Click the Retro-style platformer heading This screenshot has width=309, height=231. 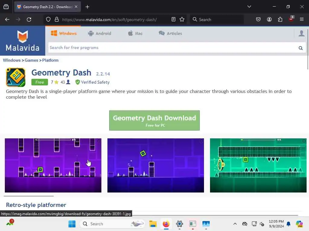36,205
